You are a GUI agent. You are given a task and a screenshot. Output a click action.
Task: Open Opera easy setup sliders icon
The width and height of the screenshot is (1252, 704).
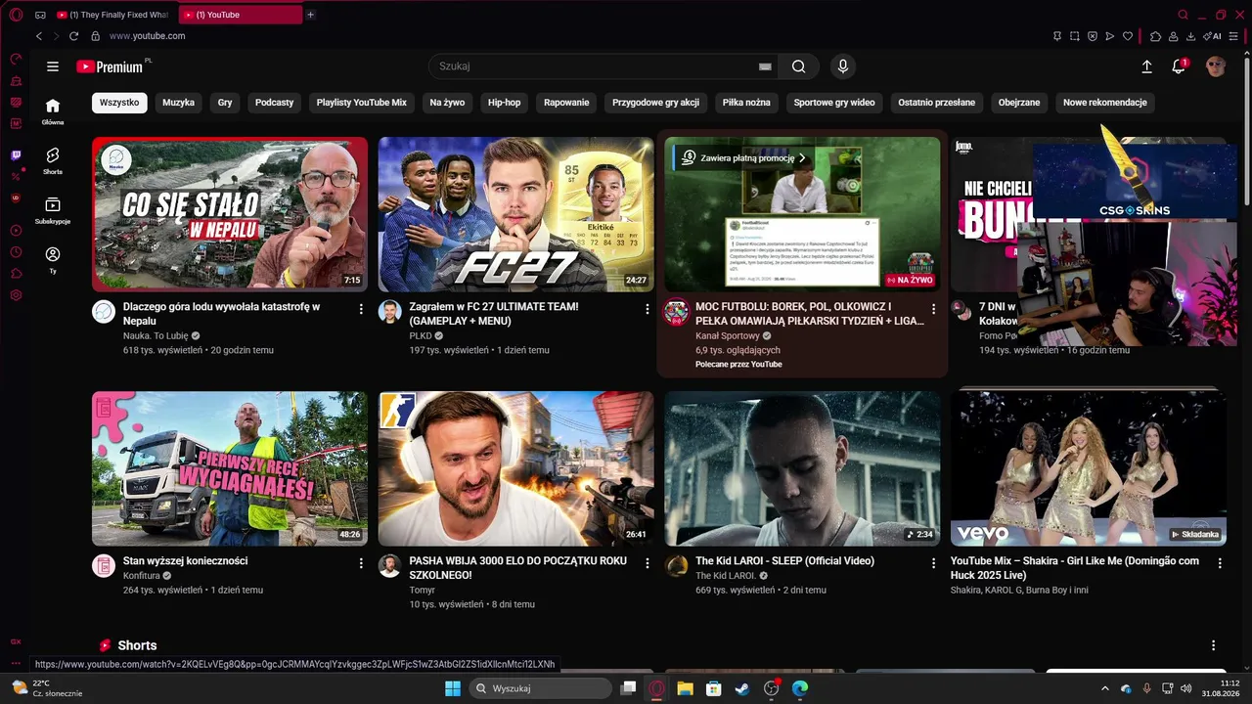pyautogui.click(x=1234, y=36)
